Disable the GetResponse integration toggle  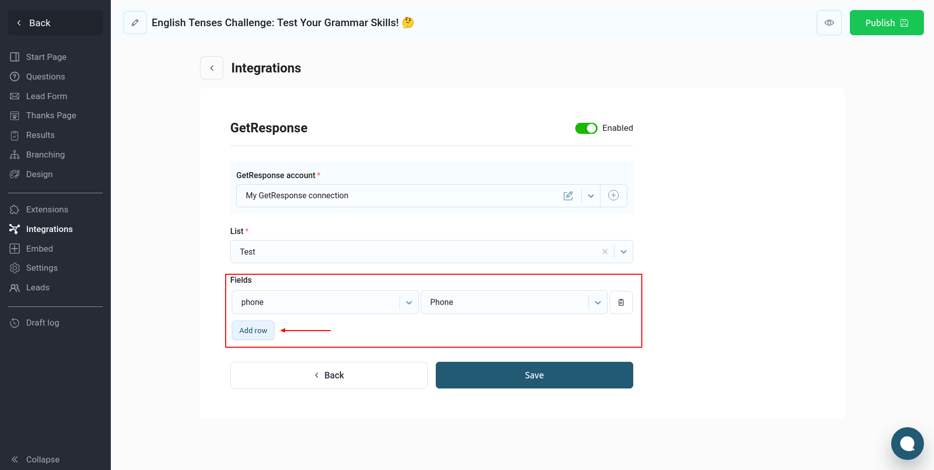[x=586, y=128]
